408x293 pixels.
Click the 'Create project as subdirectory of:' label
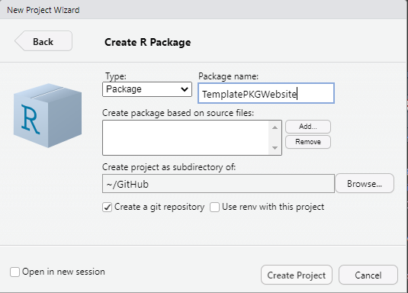click(169, 167)
